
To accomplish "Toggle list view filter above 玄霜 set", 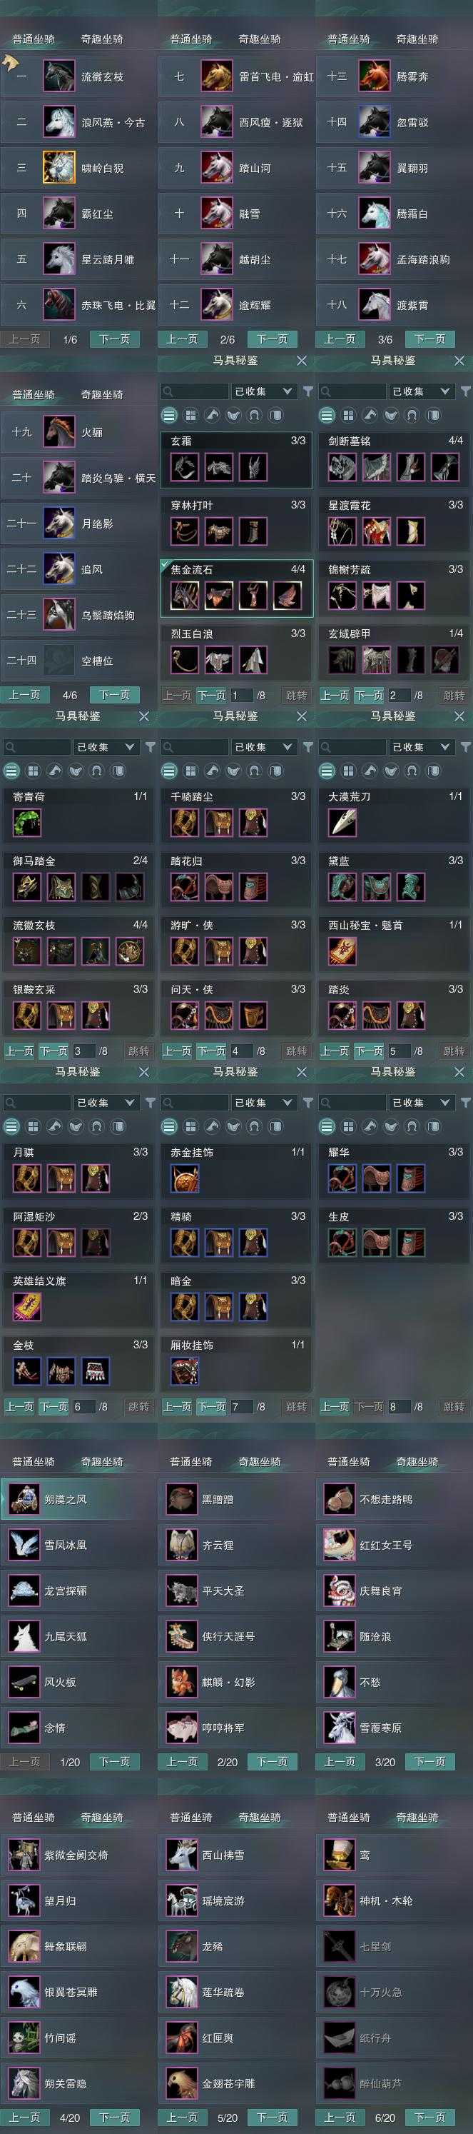I will click(168, 415).
